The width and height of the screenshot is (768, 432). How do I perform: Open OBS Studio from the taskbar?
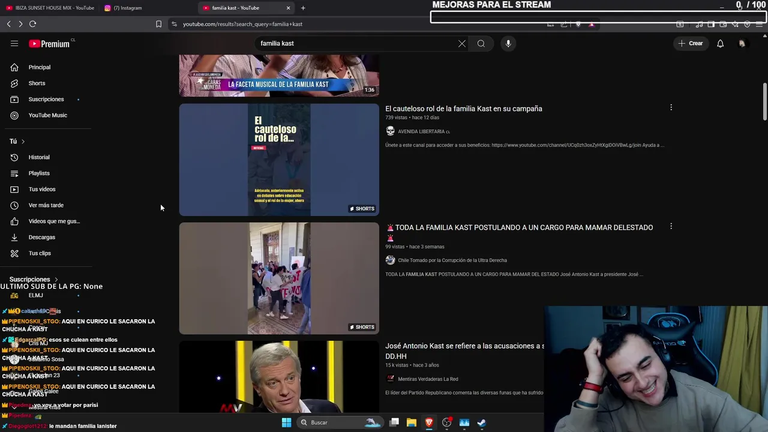pyautogui.click(x=446, y=422)
